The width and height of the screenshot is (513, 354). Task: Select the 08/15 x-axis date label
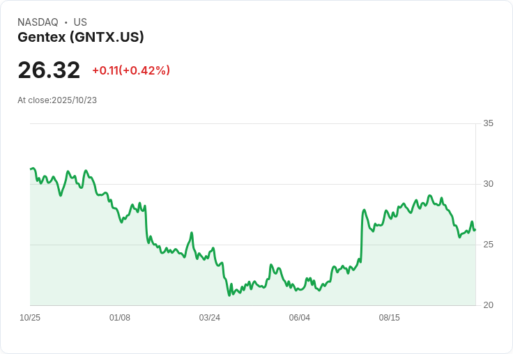click(390, 318)
